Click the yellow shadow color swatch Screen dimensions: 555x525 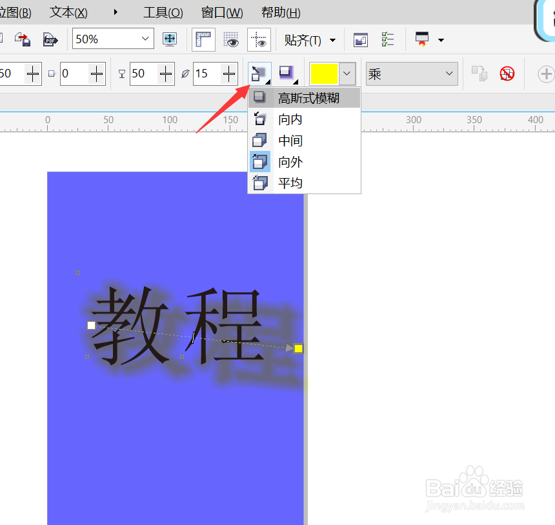[324, 74]
